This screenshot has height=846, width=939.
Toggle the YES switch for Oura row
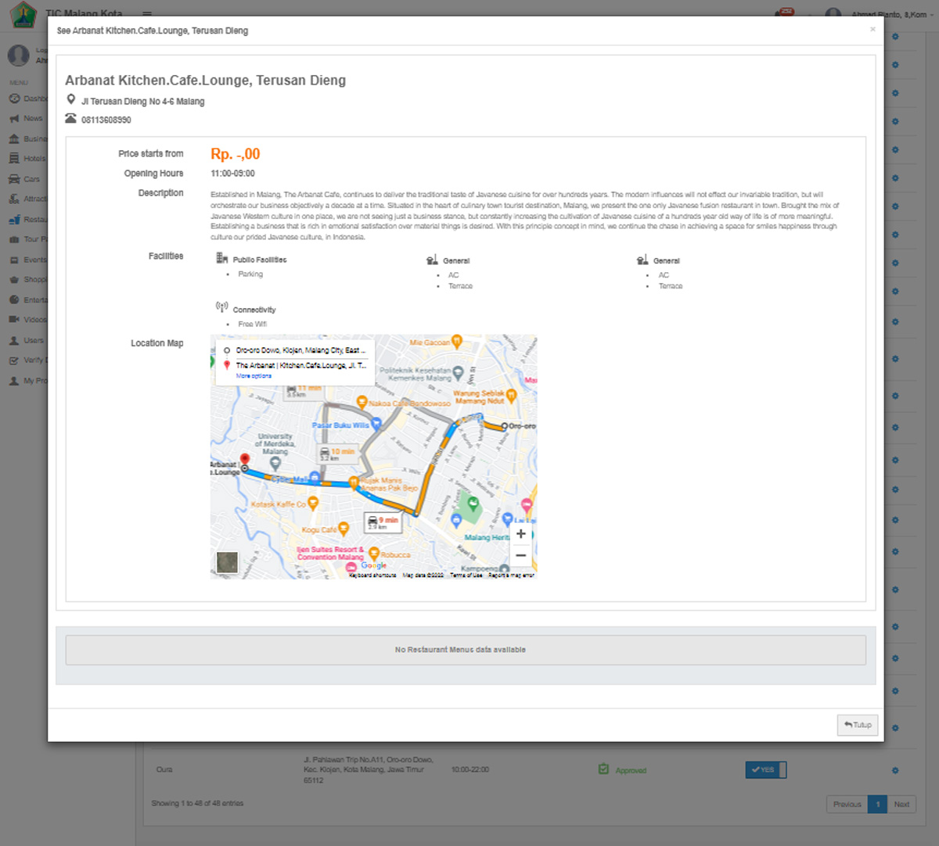point(765,770)
